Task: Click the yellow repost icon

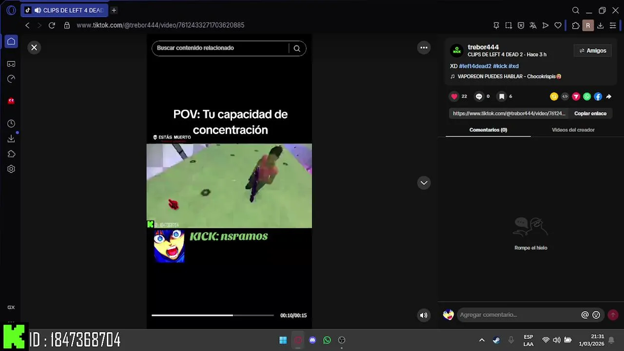Action: point(554,97)
